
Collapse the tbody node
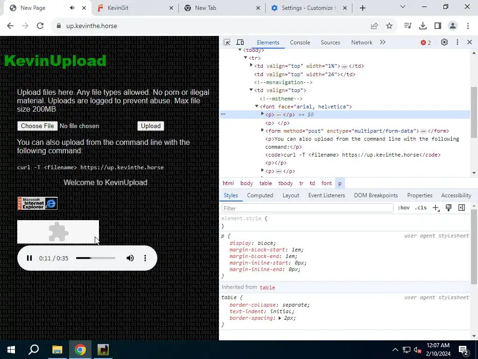click(x=240, y=50)
